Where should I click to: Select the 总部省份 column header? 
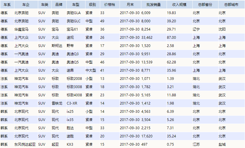[205, 5]
